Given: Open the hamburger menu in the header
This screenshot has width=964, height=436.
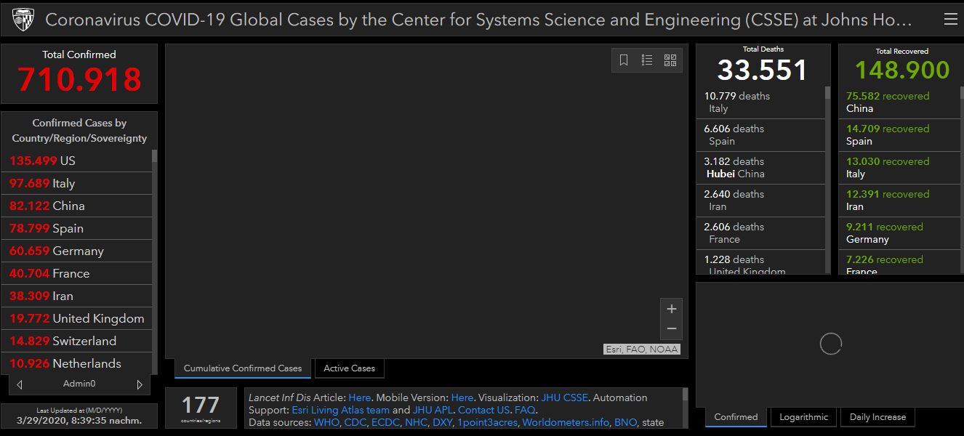Looking at the screenshot, I should pyautogui.click(x=950, y=20).
